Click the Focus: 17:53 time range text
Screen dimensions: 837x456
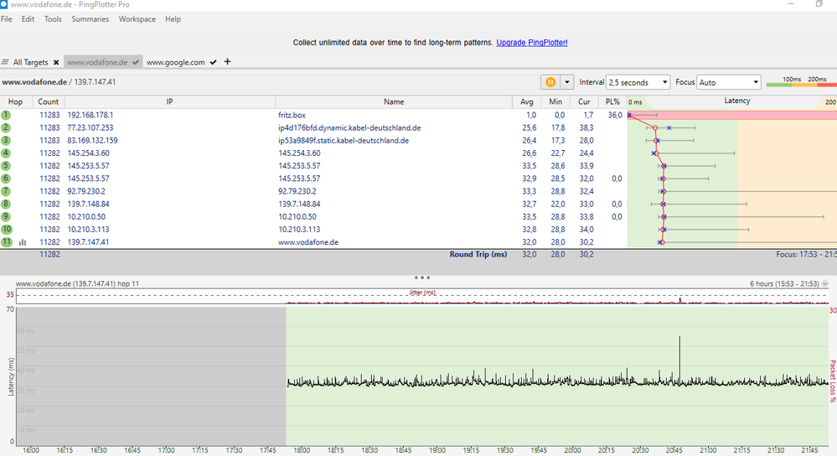[x=806, y=254]
